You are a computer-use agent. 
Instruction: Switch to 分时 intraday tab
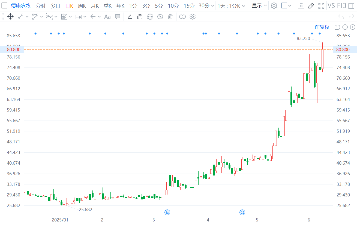pos(41,6)
